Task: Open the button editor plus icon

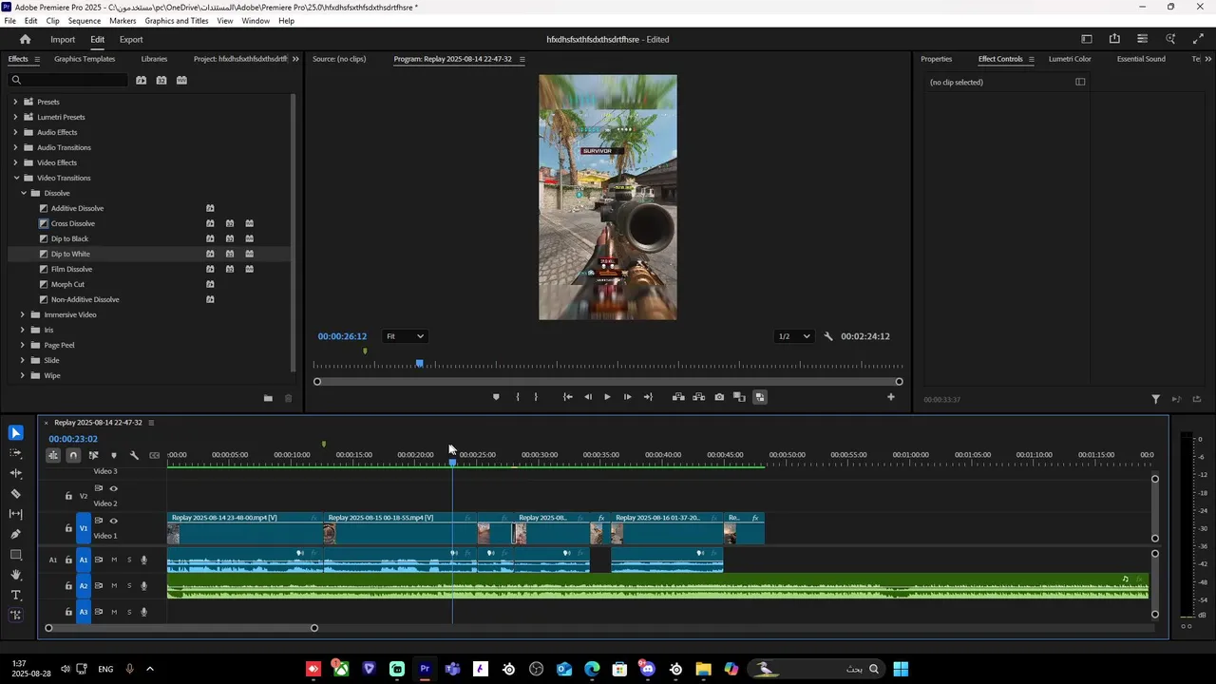Action: [x=891, y=397]
